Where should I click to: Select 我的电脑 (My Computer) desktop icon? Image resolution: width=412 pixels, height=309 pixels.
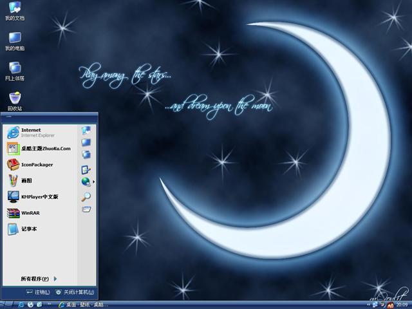pyautogui.click(x=14, y=39)
